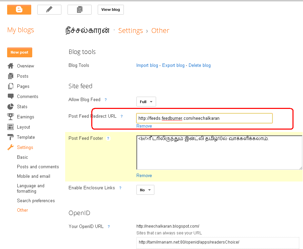The height and width of the screenshot is (249, 303).
Task: Open Template in the sidebar menu
Action: tap(26, 137)
